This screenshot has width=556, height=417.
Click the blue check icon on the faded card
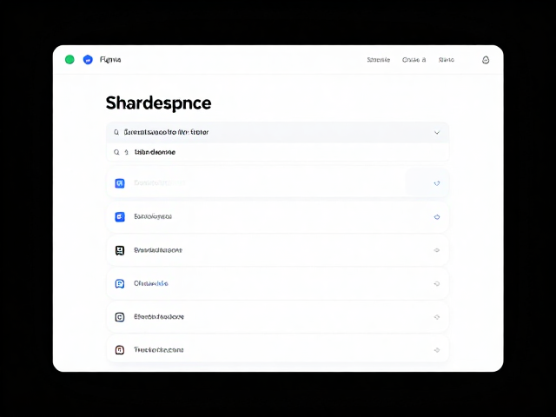(x=437, y=183)
